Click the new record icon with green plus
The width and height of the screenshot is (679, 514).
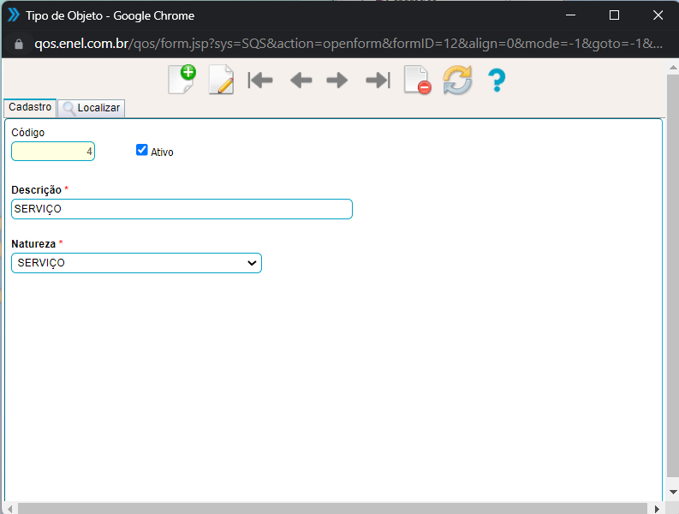182,80
